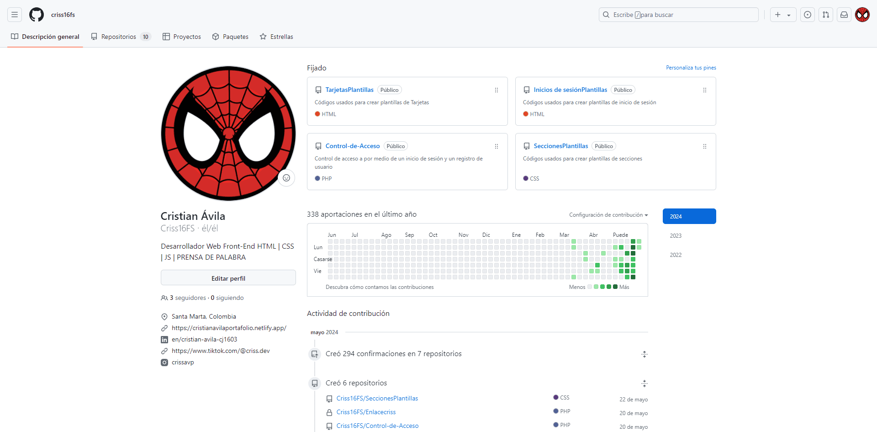Image resolution: width=877 pixels, height=432 pixels.
Task: Click the repo icon on TarjetasPlantillas card
Action: (318, 90)
